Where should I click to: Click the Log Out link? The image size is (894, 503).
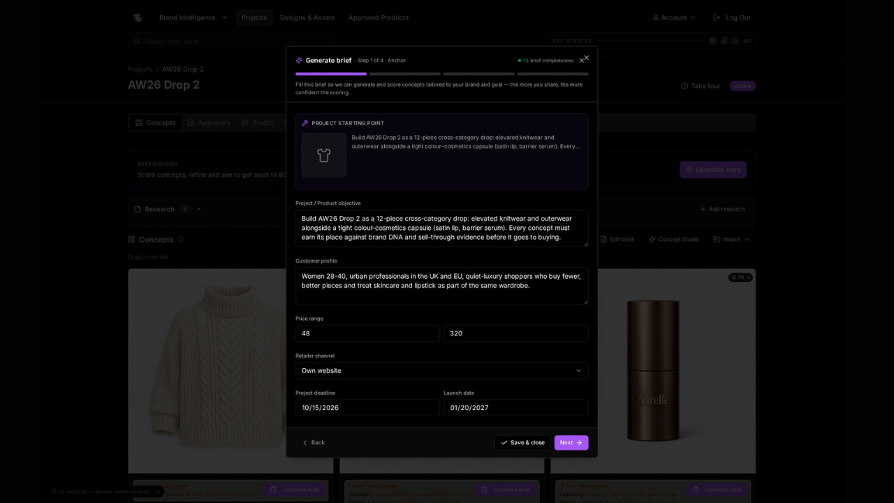732,17
